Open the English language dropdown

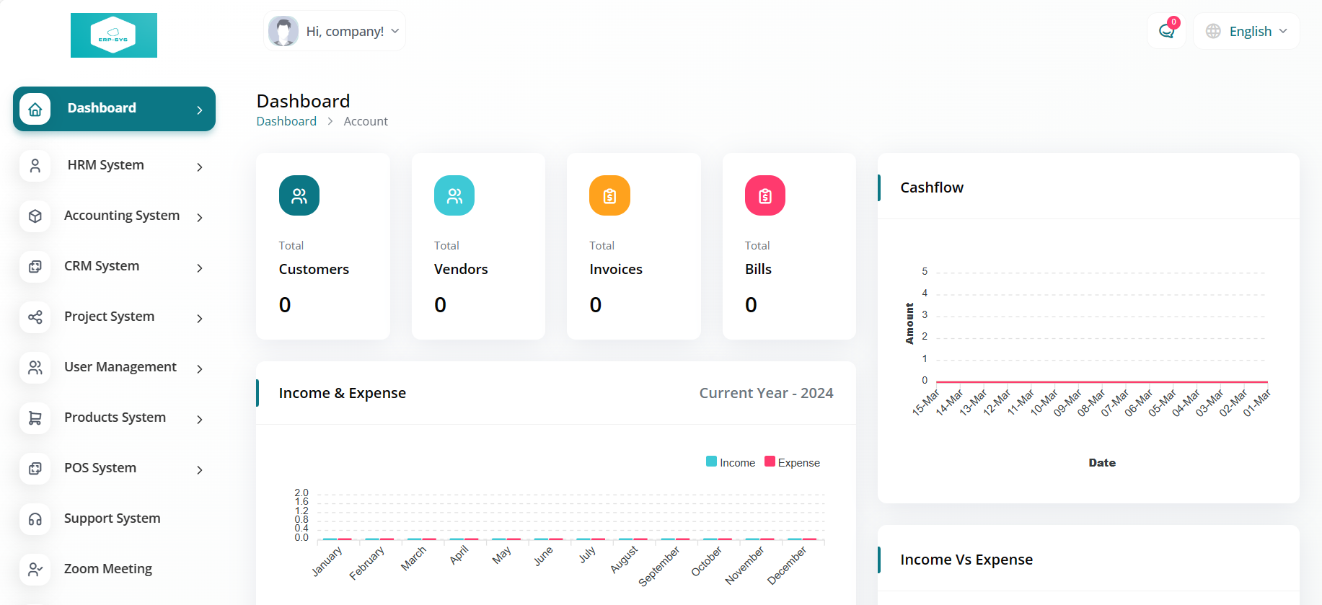pyautogui.click(x=1246, y=31)
